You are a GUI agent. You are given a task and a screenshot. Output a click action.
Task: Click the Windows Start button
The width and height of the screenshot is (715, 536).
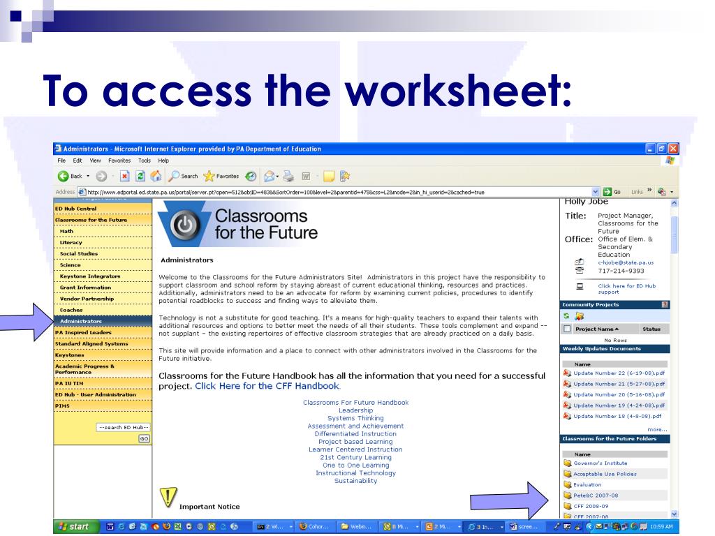pos(77,526)
